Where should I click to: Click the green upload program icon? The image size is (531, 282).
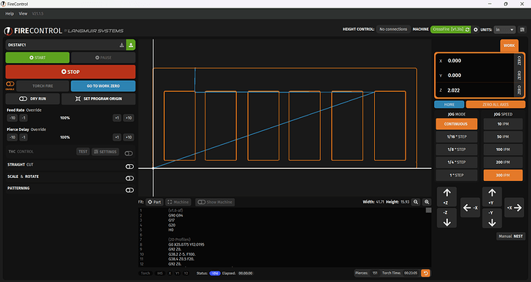point(131,45)
